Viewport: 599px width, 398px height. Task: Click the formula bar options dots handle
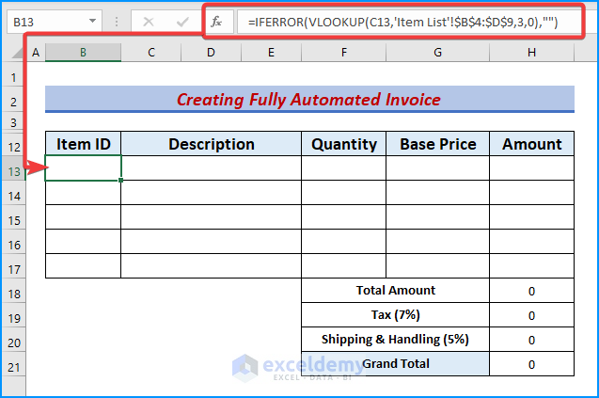pos(117,22)
